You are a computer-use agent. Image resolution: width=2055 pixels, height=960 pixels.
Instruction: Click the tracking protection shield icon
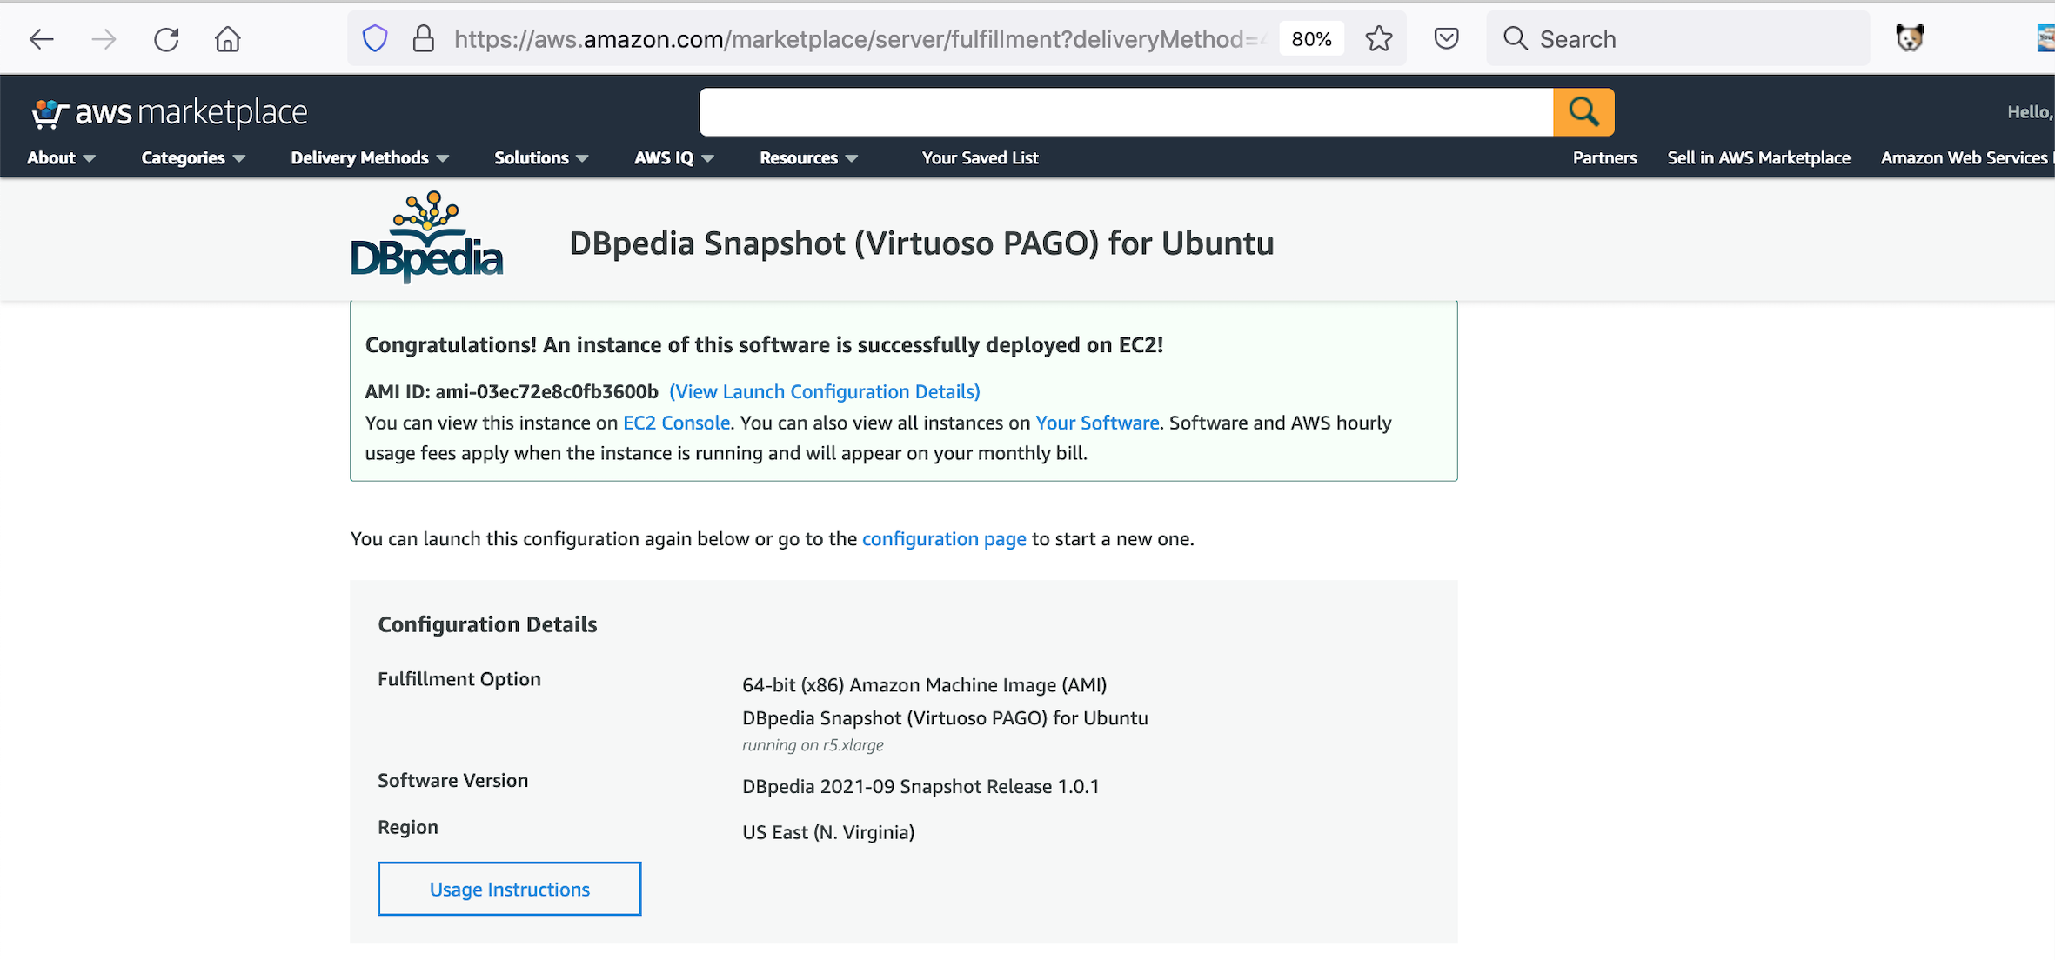(375, 39)
